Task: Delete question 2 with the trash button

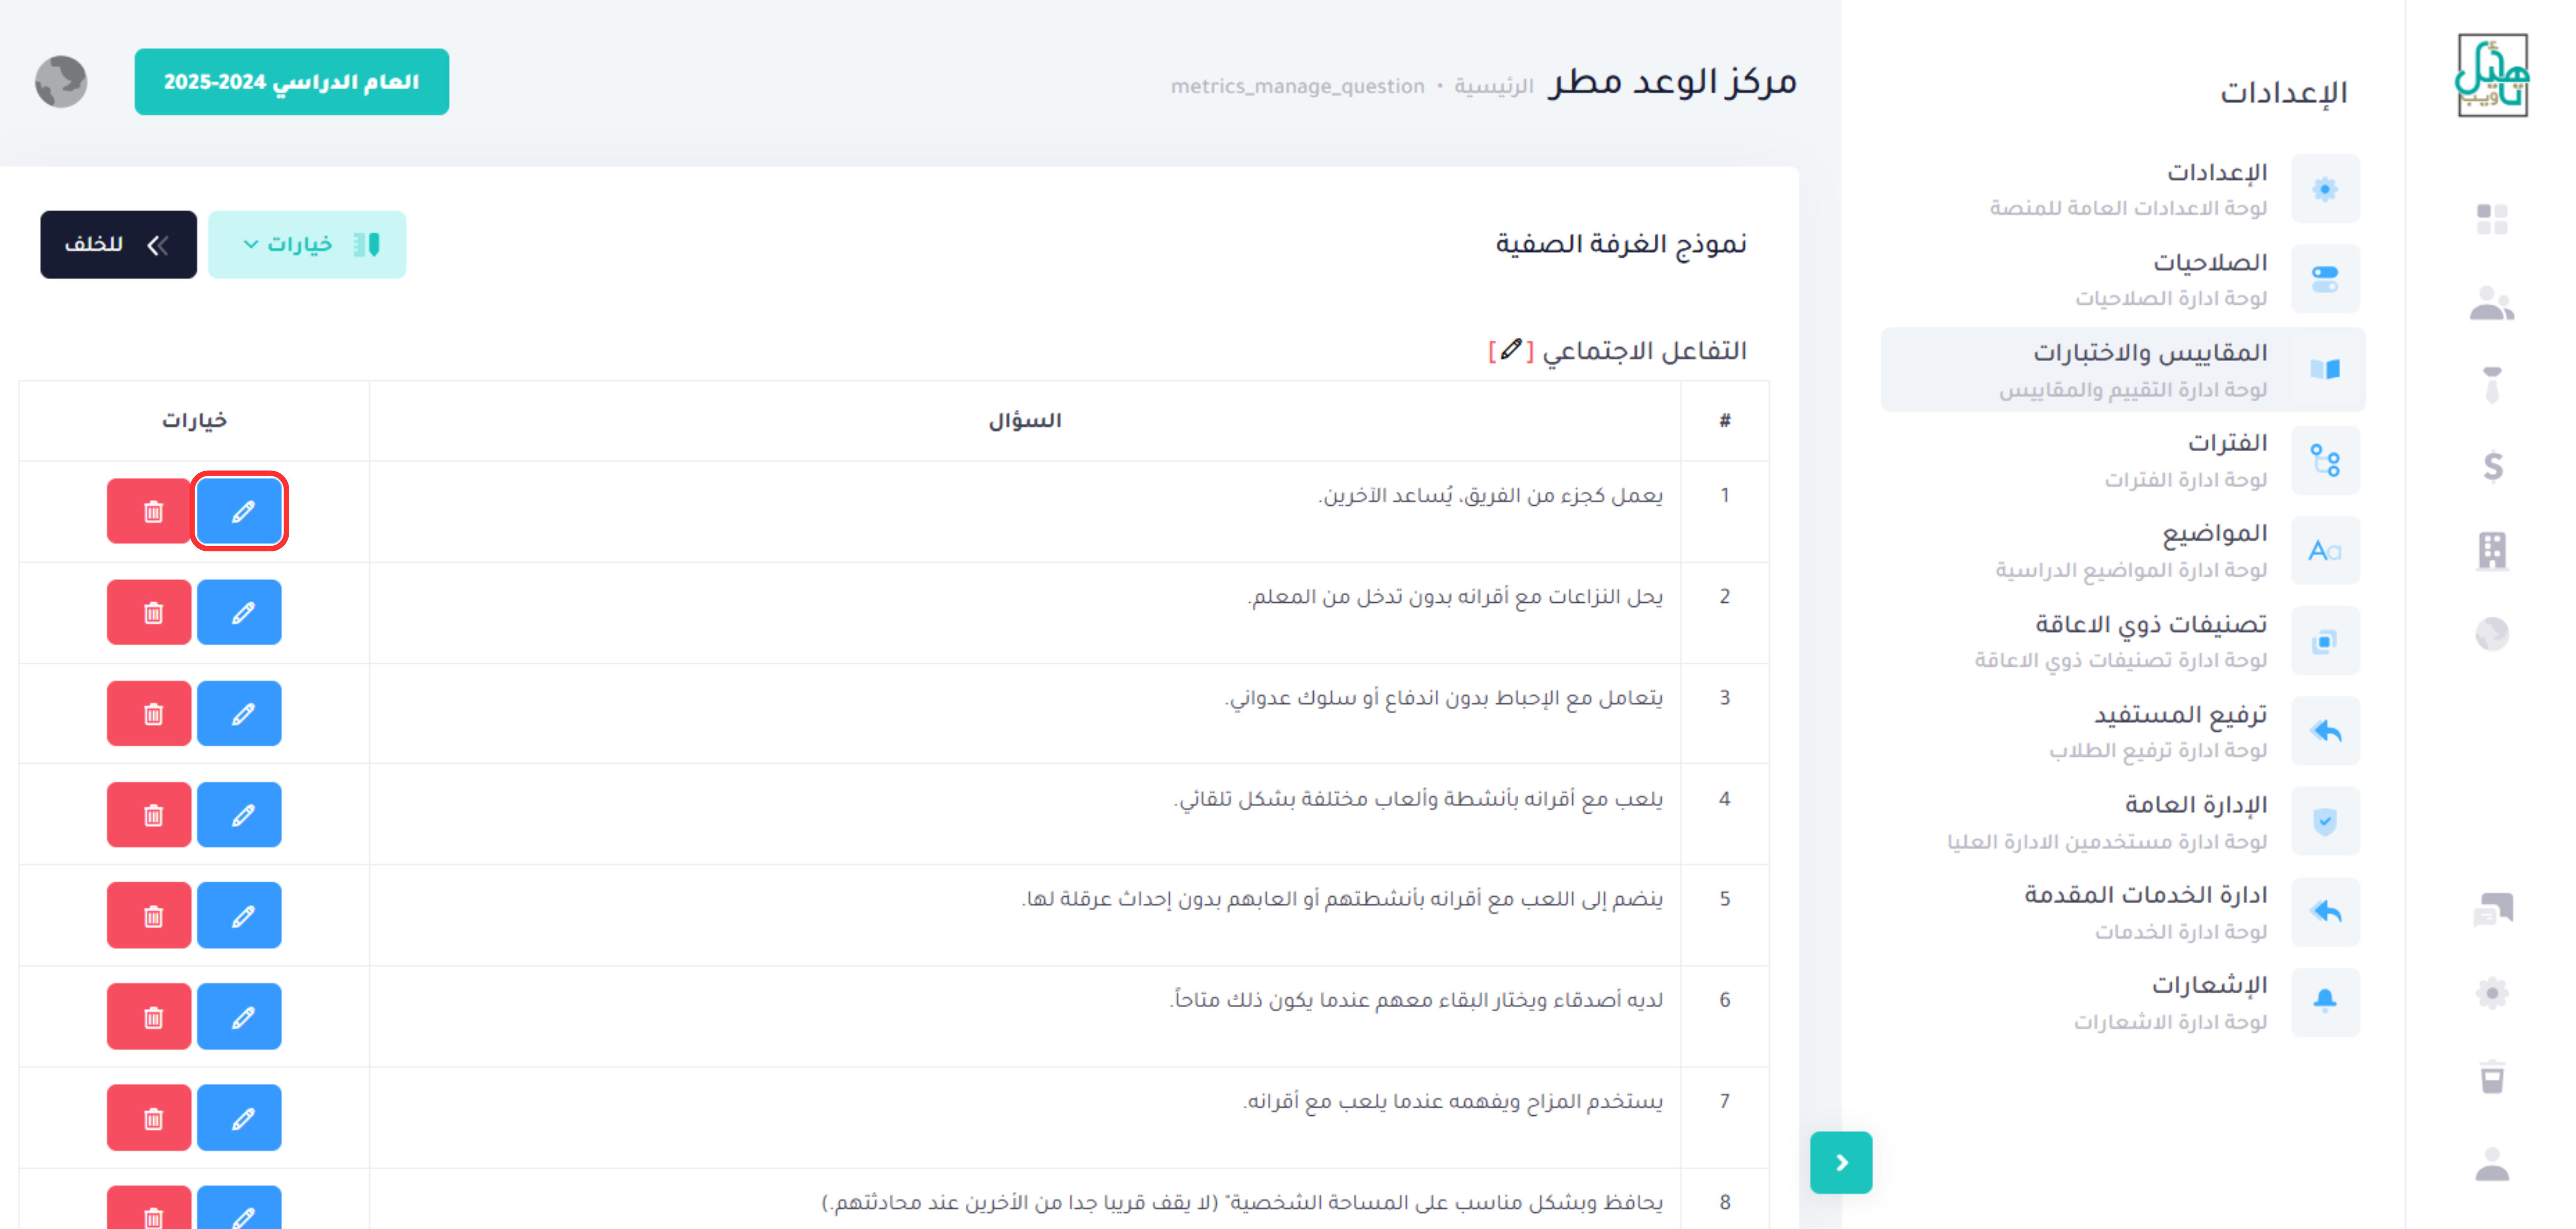Action: pyautogui.click(x=149, y=612)
